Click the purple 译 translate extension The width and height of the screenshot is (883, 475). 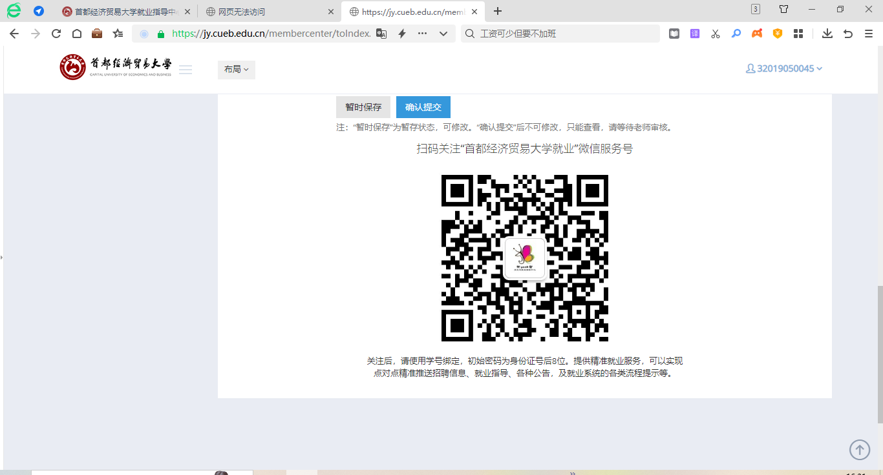click(x=695, y=34)
